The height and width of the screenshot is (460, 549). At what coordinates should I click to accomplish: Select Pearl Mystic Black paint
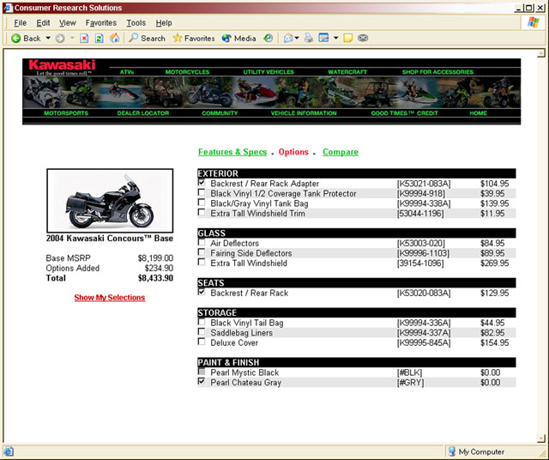202,372
